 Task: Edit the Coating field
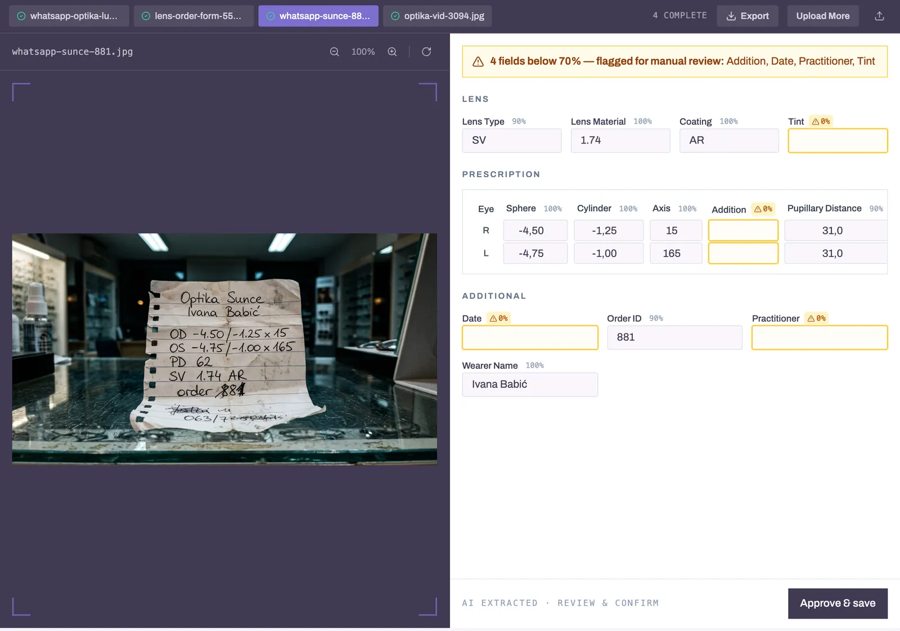pyautogui.click(x=729, y=141)
